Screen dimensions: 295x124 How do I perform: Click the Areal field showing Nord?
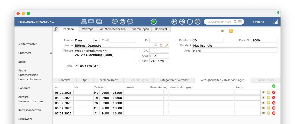(x=235, y=50)
